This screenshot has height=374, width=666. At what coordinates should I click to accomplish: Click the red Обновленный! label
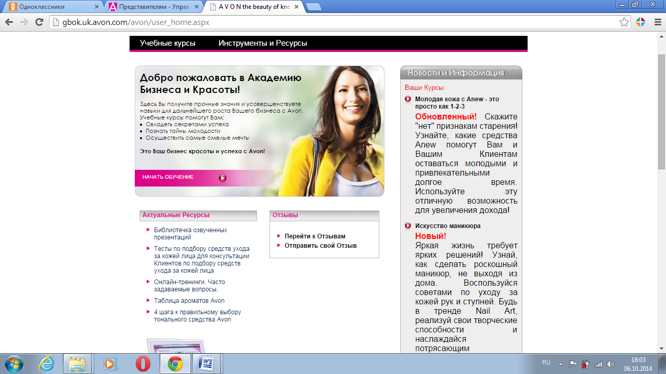point(446,116)
